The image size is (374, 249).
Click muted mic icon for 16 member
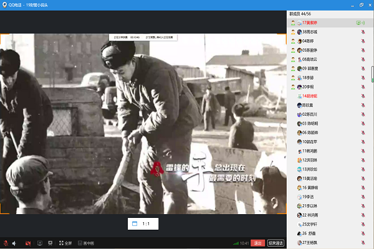[363, 188]
